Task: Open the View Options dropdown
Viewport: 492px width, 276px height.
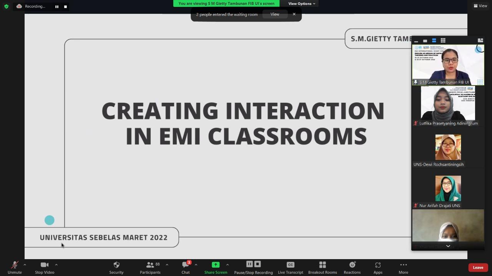Action: coord(302,3)
